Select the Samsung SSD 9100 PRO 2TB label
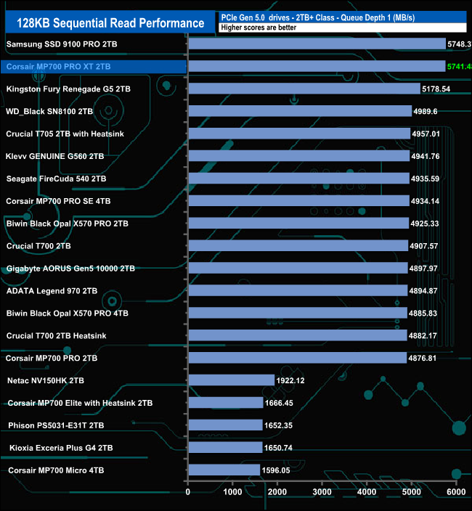The width and height of the screenshot is (472, 511). [62, 44]
